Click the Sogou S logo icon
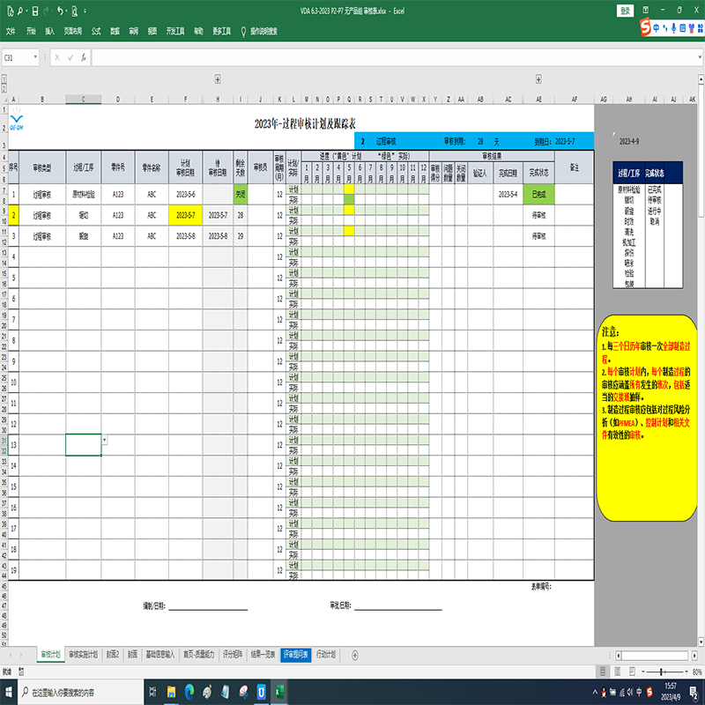The width and height of the screenshot is (705, 705). [645, 28]
